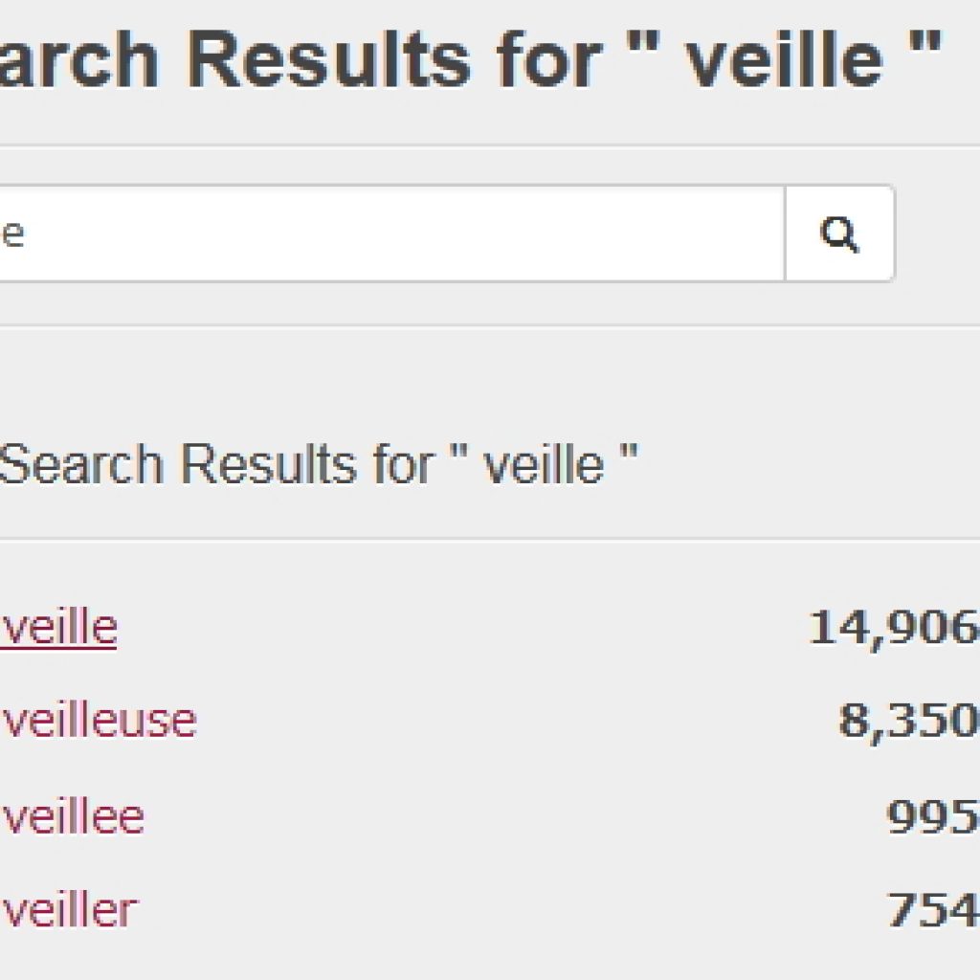980x980 pixels.
Task: Open the underlined veille result link
Action: pos(58,628)
